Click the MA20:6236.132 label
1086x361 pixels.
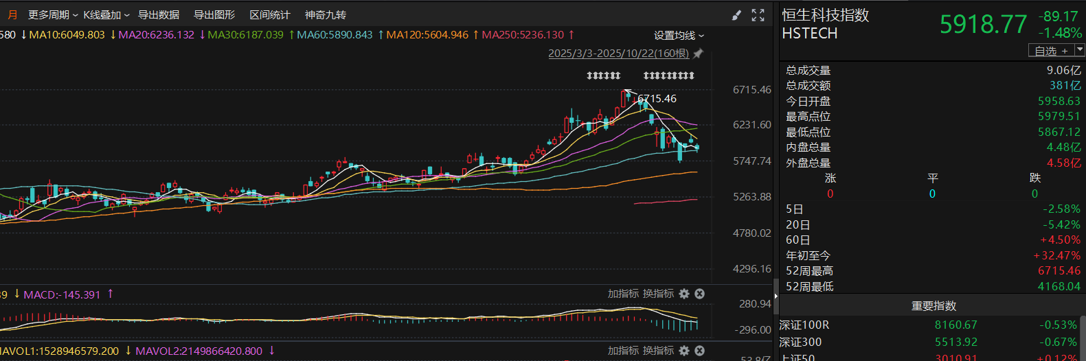tap(157, 35)
